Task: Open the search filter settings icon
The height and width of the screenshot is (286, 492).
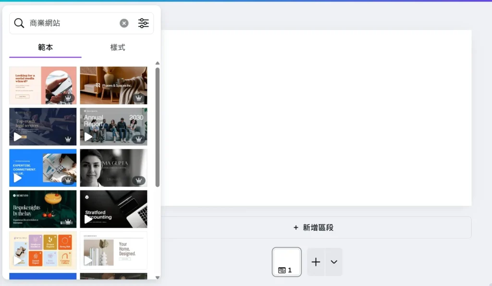Action: pos(143,23)
